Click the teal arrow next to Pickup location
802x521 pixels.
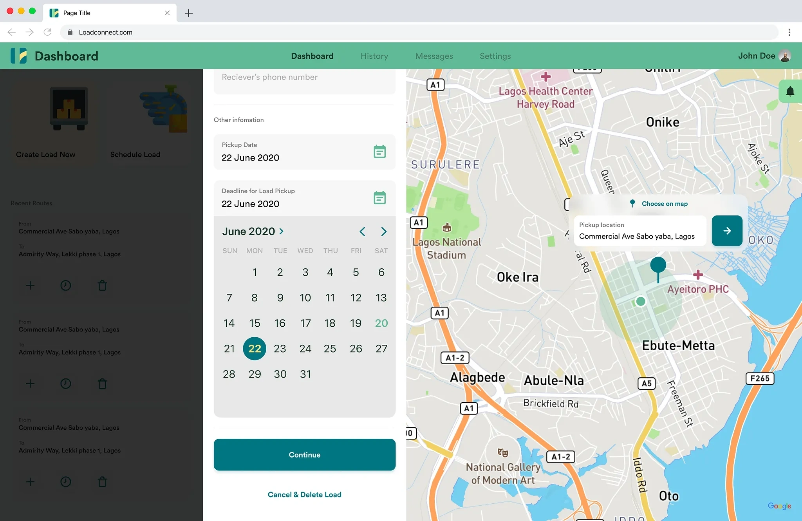pyautogui.click(x=727, y=231)
